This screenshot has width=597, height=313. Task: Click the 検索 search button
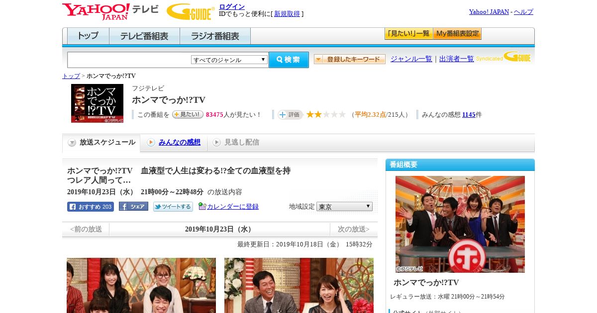[x=289, y=60]
